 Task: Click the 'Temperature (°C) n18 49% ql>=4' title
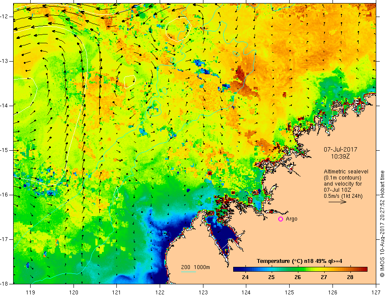(x=299, y=261)
